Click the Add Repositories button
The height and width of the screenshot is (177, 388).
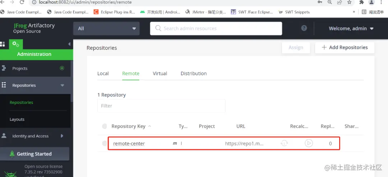(345, 47)
